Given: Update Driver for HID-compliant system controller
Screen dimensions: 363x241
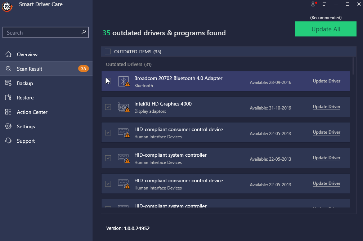Looking at the screenshot, I should pos(326,158).
